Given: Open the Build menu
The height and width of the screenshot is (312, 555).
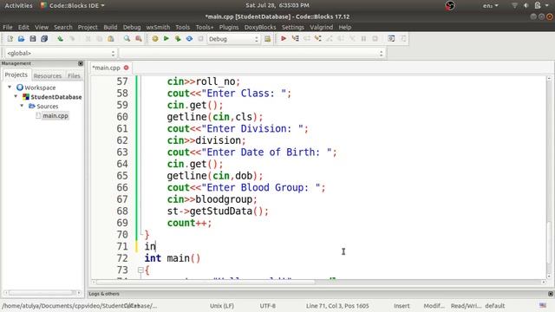Looking at the screenshot, I should [x=110, y=27].
